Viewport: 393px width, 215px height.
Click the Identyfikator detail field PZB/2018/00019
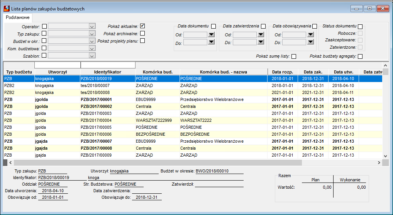coord(62,177)
